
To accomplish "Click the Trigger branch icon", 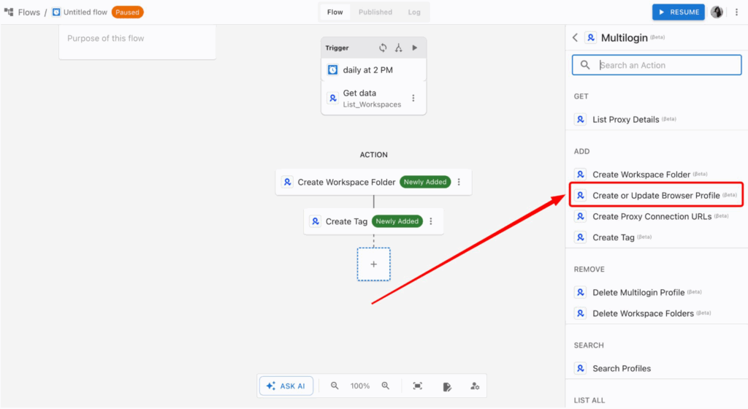I will (x=399, y=47).
